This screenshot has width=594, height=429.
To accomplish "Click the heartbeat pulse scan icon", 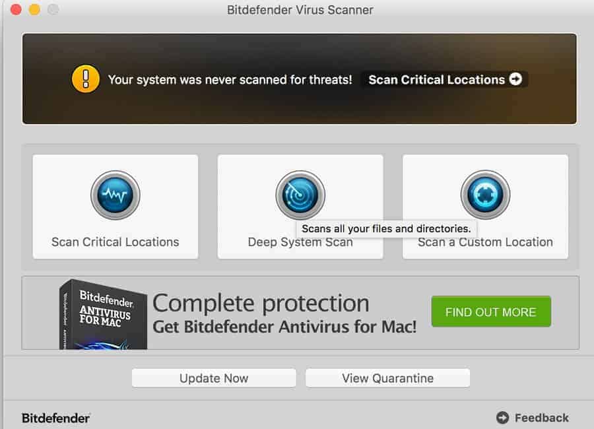I will click(x=115, y=195).
